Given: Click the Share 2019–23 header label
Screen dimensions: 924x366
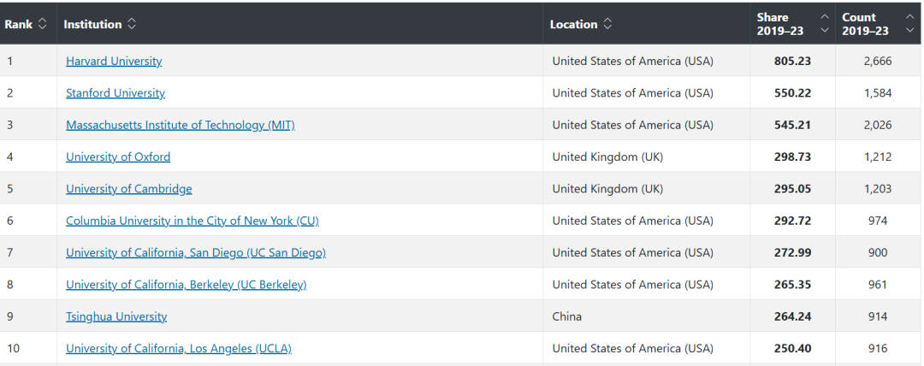Looking at the screenshot, I should tap(780, 24).
